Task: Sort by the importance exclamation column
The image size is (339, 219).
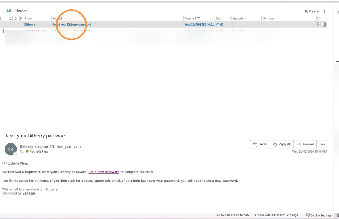Action: pos(1,18)
